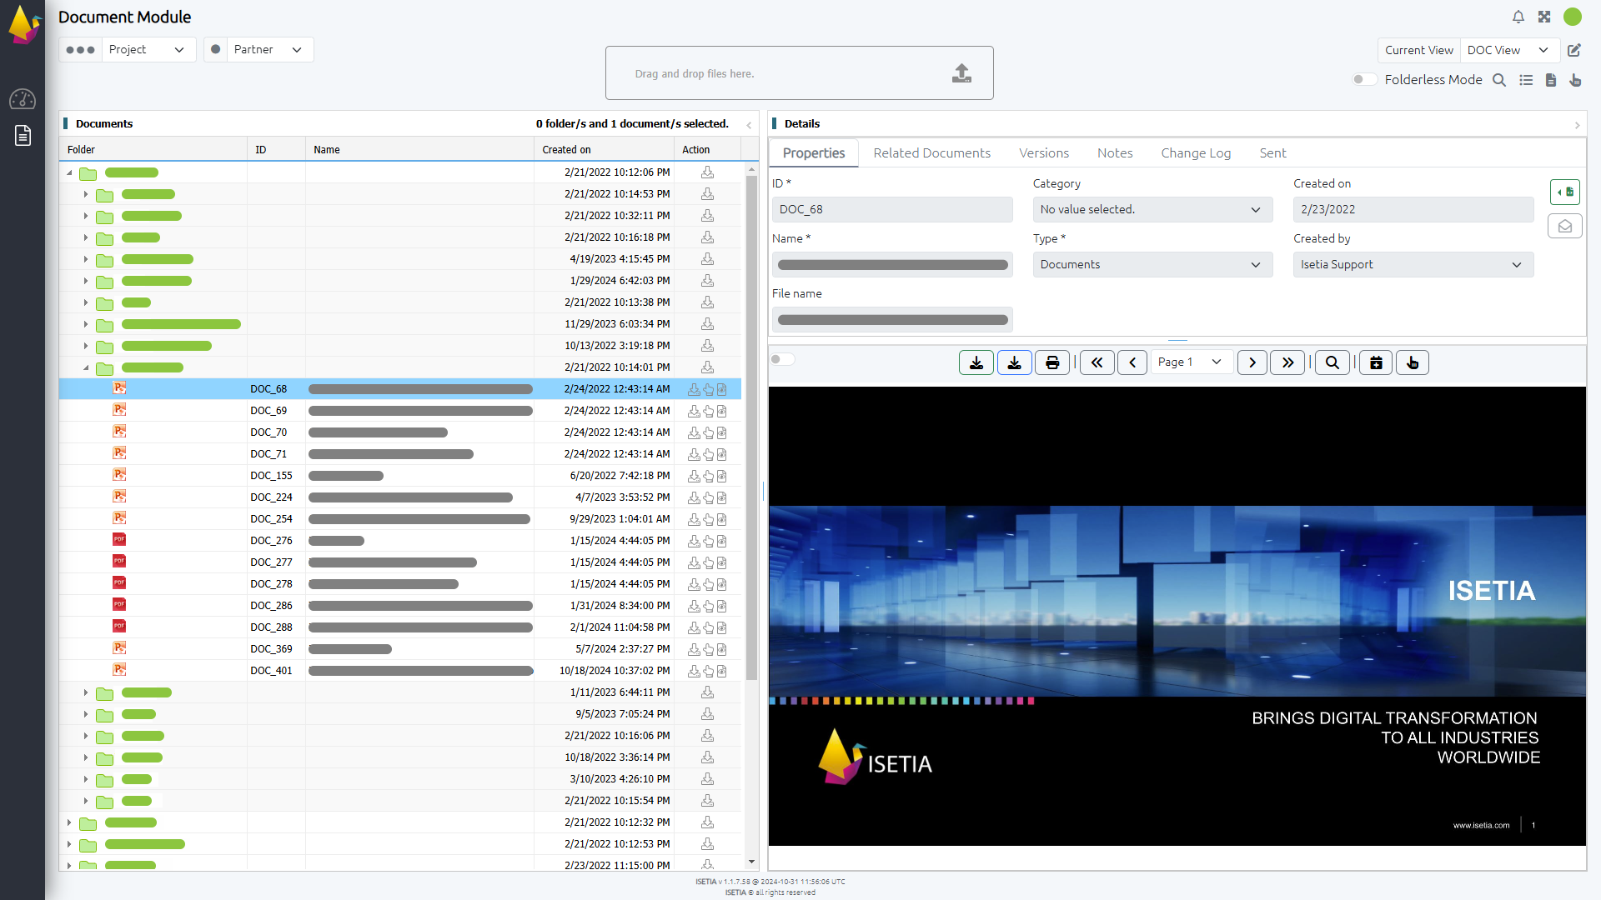Open the notifications bell

point(1518,17)
